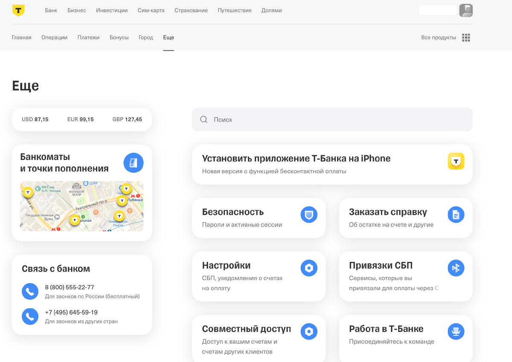Click the Присоединяйтесь к команде text
This screenshot has height=362, width=512.
point(392,342)
